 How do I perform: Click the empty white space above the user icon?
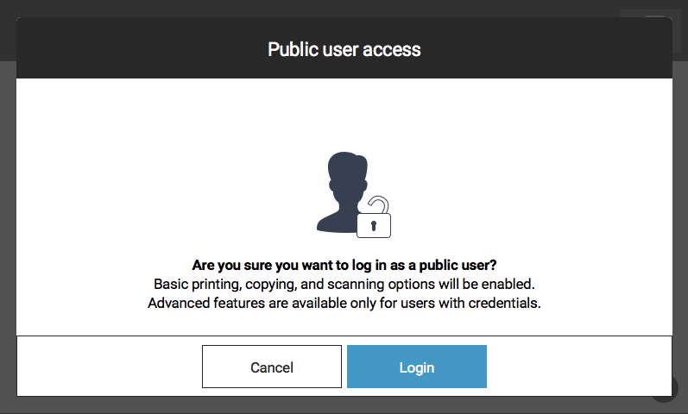pyautogui.click(x=344, y=114)
